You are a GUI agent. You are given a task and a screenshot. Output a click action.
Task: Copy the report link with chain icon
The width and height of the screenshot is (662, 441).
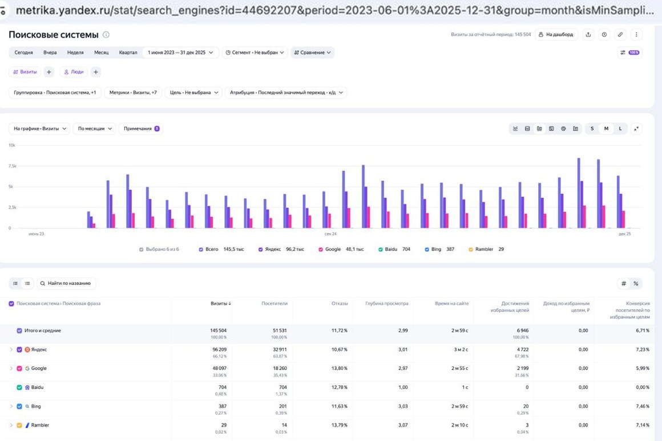[x=620, y=35]
